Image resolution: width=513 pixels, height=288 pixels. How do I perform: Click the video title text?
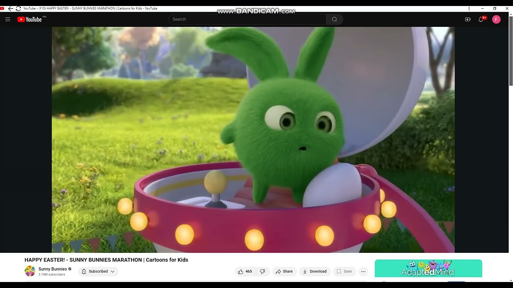click(x=106, y=260)
